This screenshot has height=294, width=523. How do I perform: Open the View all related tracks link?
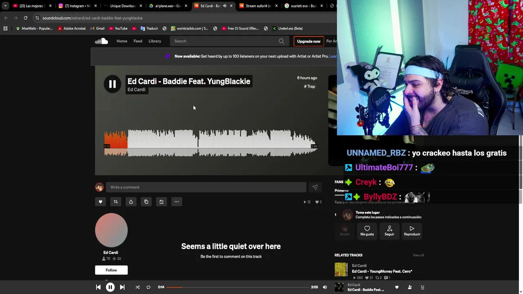point(418,255)
